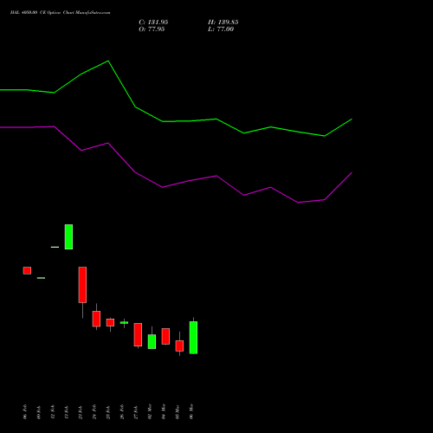Viewport: 433px width, 433px height.
Task: Click the red candle for 04 Mar
Action: click(x=165, y=336)
